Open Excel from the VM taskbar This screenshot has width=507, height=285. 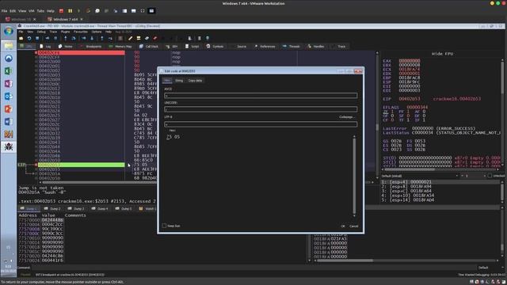[9, 71]
